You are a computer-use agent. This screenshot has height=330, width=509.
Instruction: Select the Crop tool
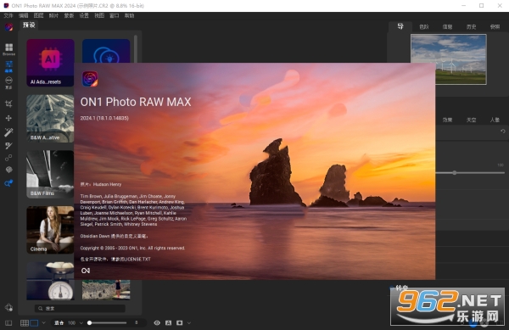click(x=8, y=103)
